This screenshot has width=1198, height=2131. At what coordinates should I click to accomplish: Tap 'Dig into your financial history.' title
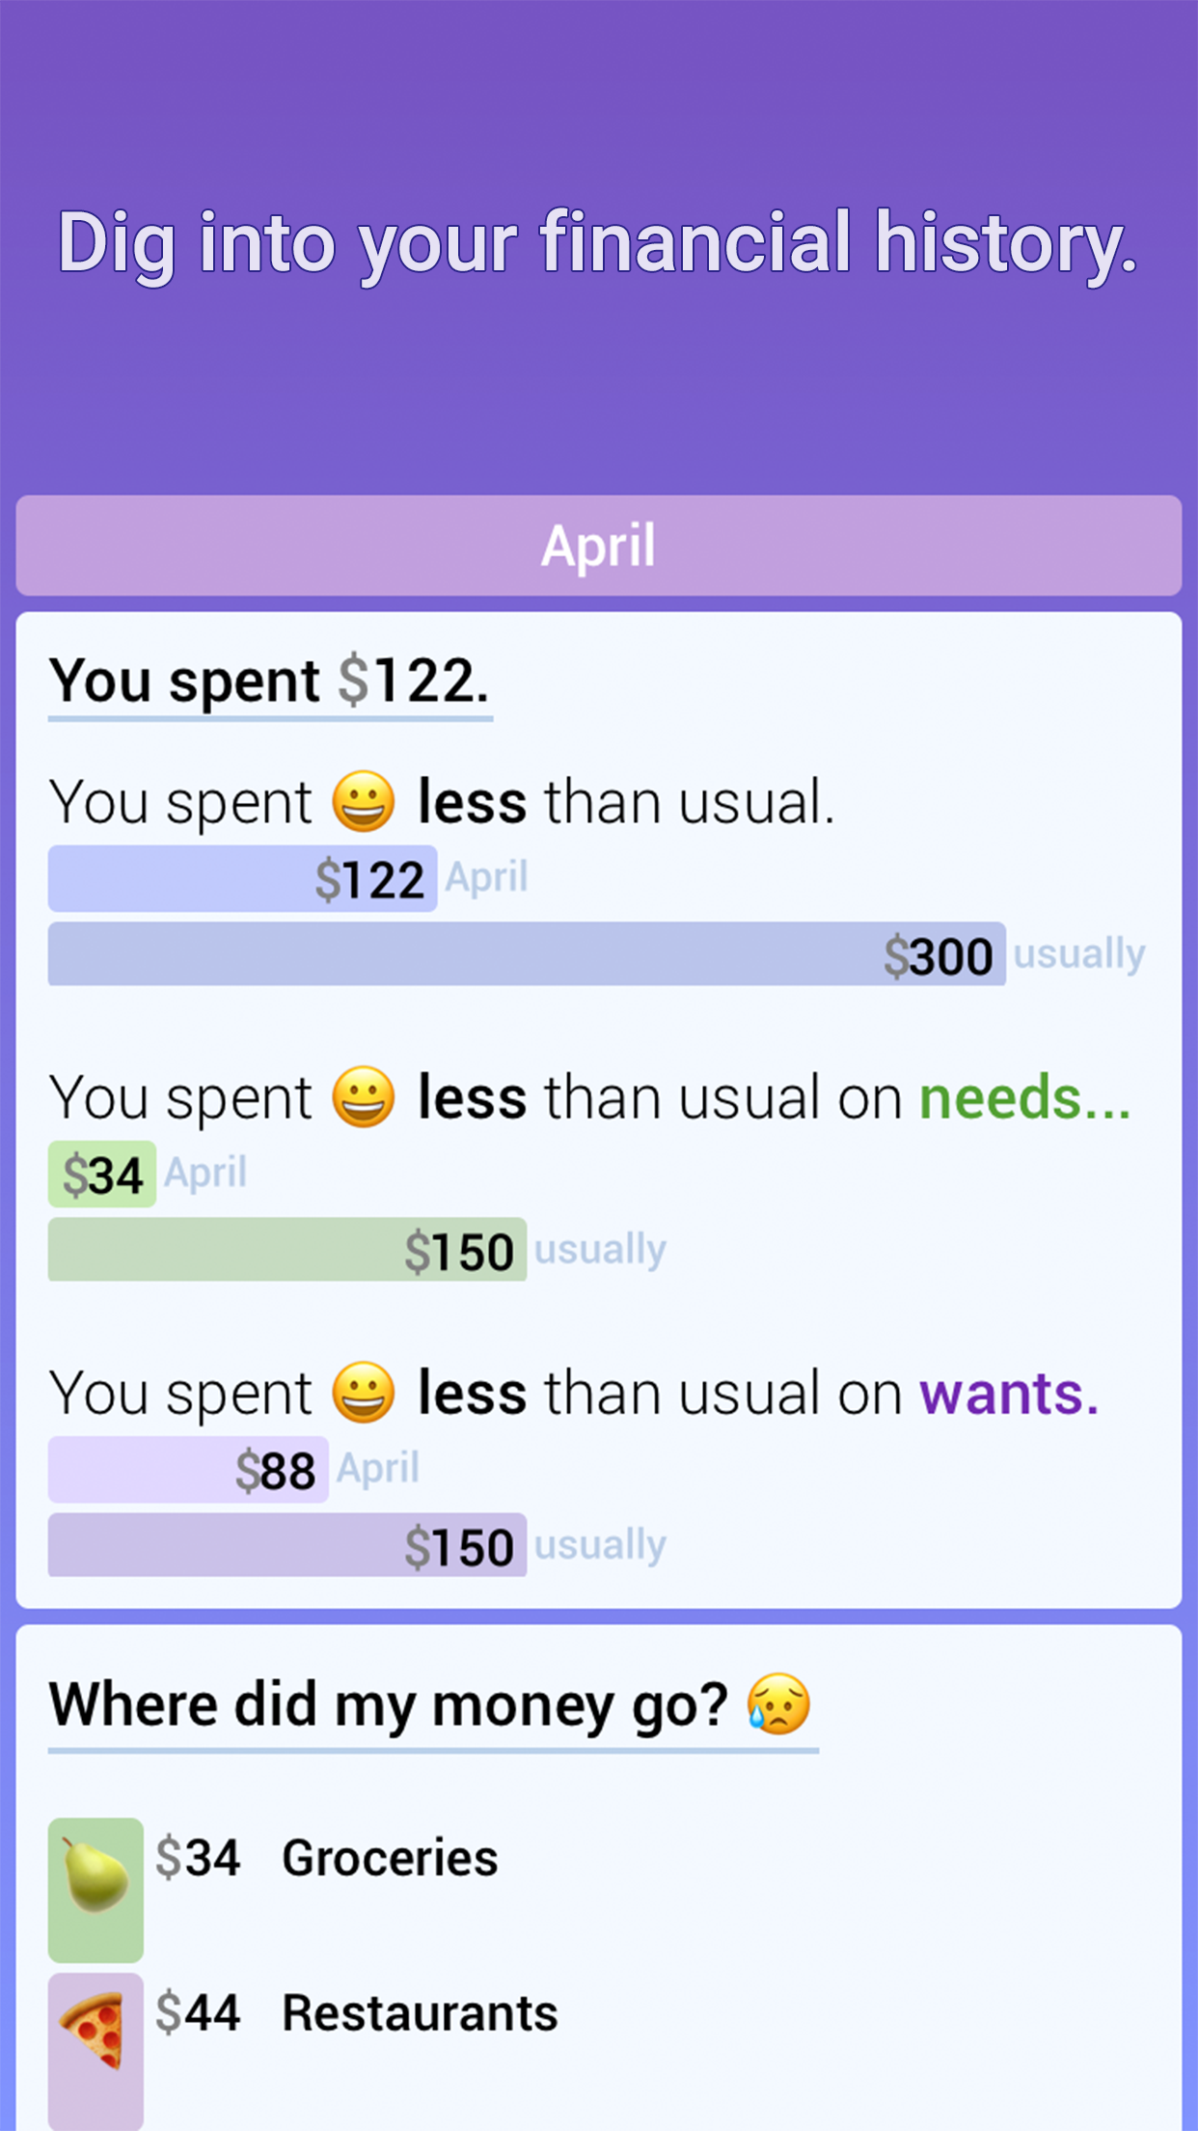point(598,242)
